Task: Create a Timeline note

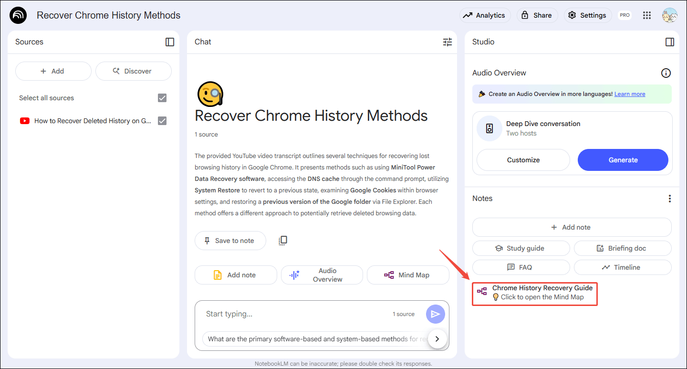Action: [x=623, y=267]
